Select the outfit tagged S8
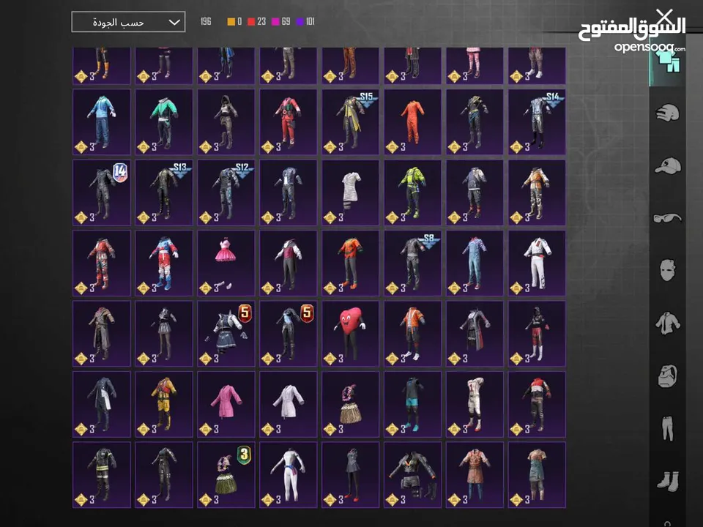 click(x=412, y=263)
